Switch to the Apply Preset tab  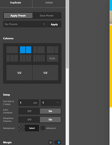pos(18,16)
